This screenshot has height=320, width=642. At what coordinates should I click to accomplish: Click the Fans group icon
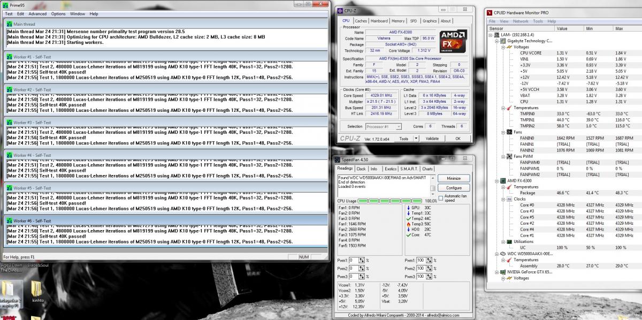[509, 132]
